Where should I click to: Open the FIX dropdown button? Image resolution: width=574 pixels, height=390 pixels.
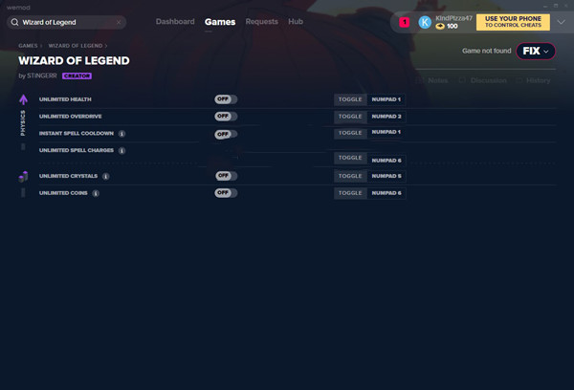536,51
